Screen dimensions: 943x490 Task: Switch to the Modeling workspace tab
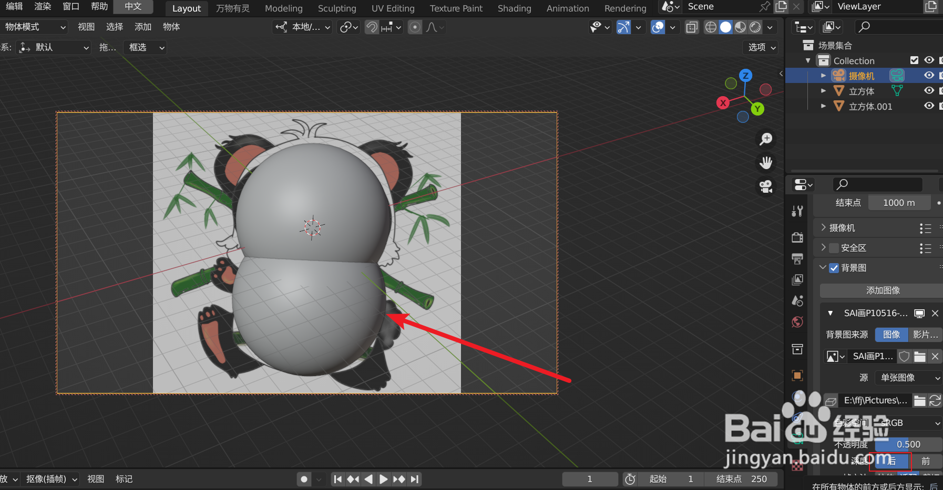click(x=284, y=8)
